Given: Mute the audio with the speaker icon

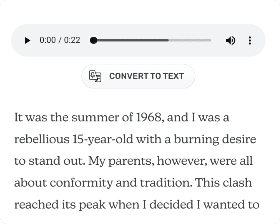Looking at the screenshot, I should pos(230,41).
